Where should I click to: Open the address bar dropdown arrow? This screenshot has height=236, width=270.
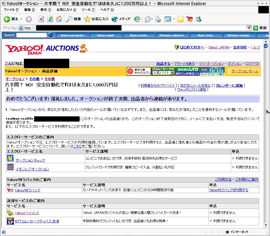(x=249, y=28)
